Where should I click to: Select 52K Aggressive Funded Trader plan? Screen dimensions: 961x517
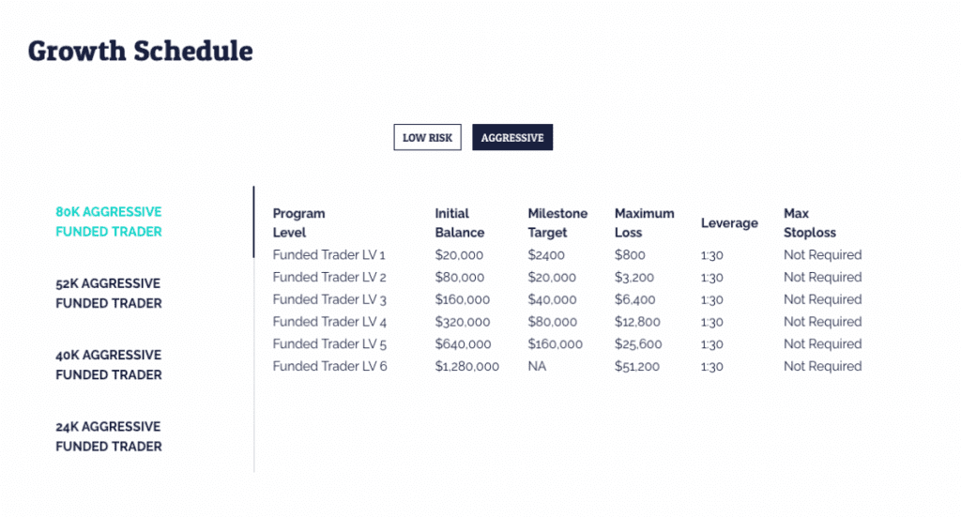point(109,294)
